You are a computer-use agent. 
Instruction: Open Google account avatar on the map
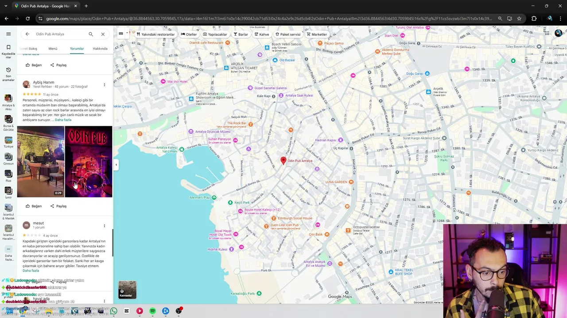pos(558,33)
